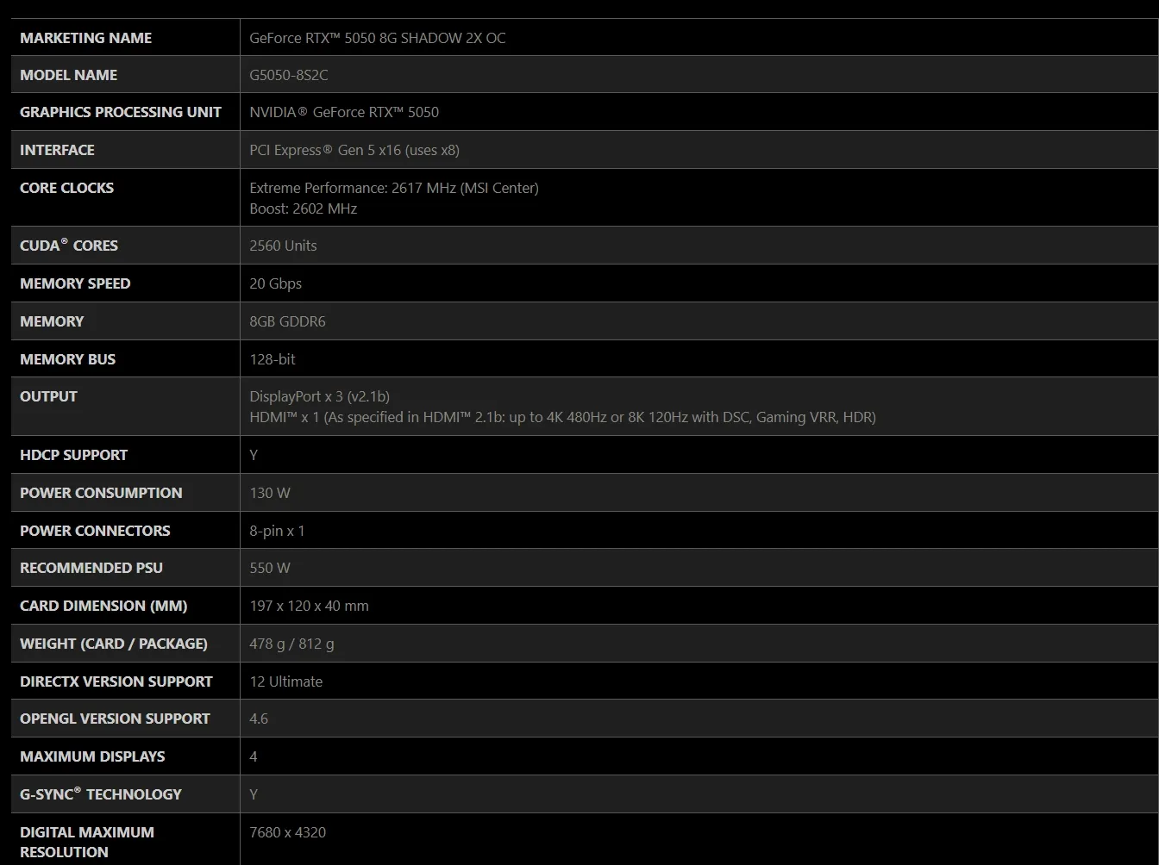
Task: Click the MARKETING NAME row label
Action: 85,38
